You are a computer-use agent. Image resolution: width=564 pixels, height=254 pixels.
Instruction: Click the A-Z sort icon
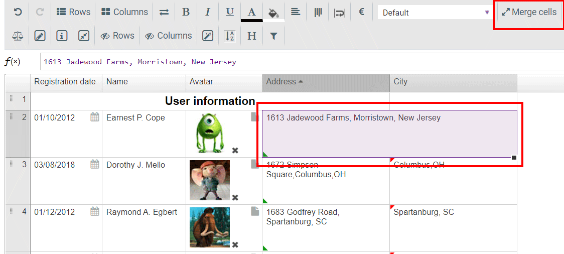point(230,36)
